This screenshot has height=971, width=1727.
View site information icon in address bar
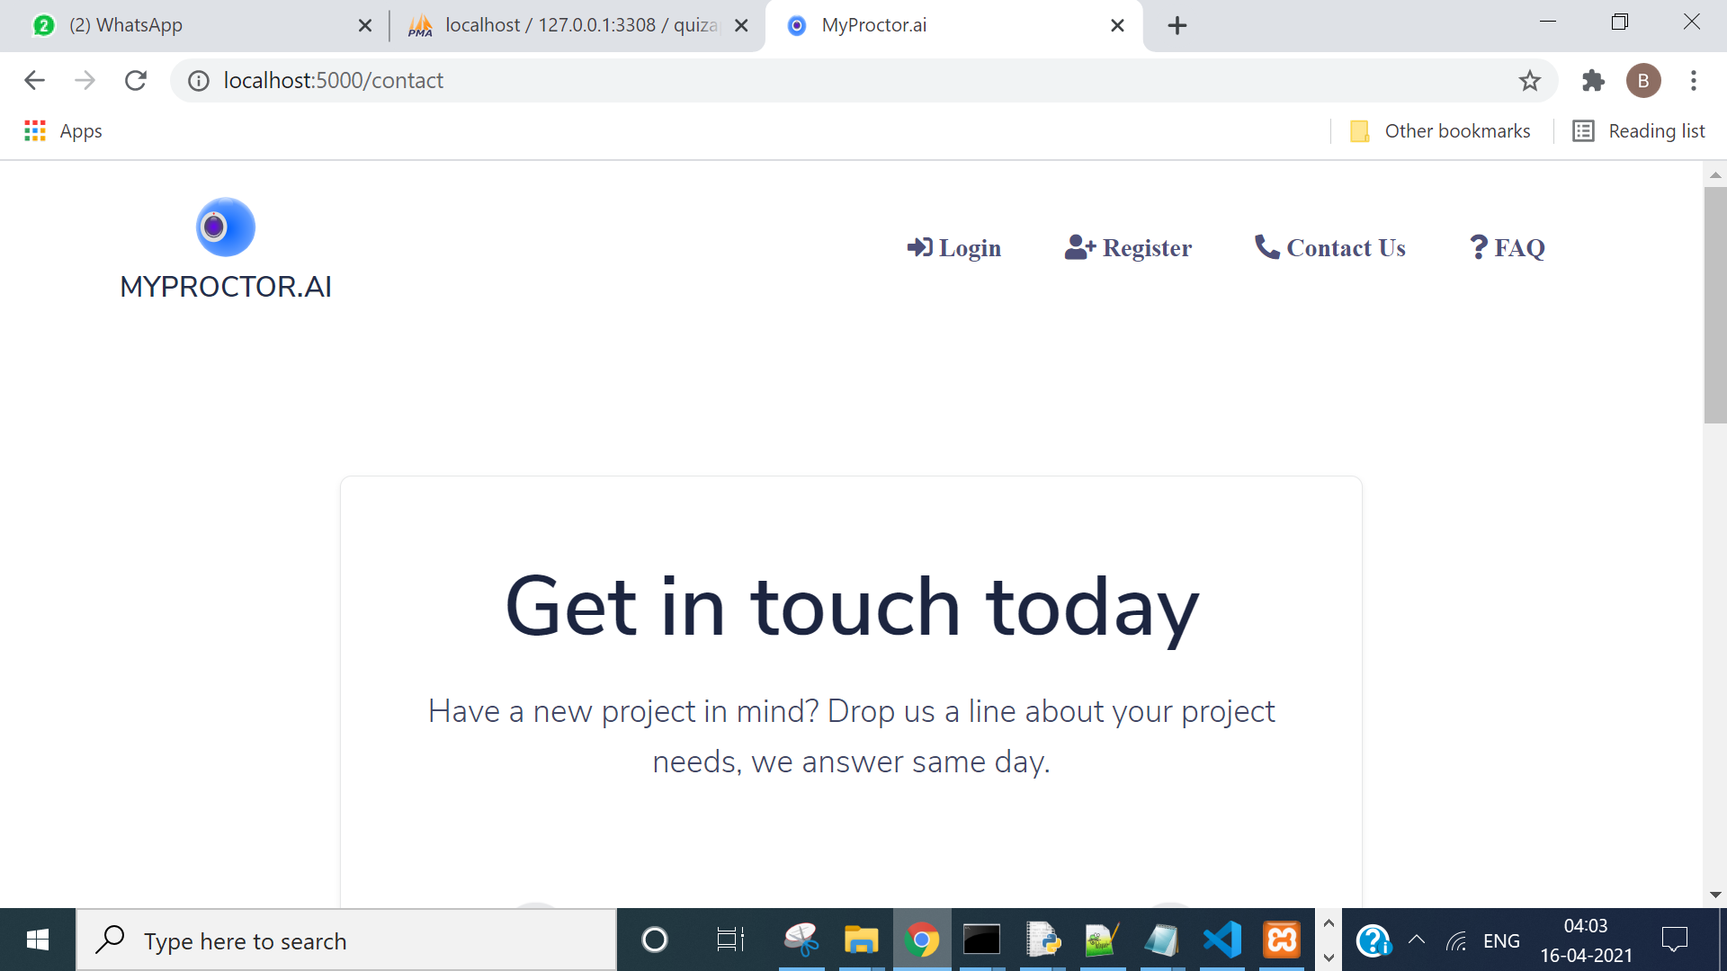(199, 81)
